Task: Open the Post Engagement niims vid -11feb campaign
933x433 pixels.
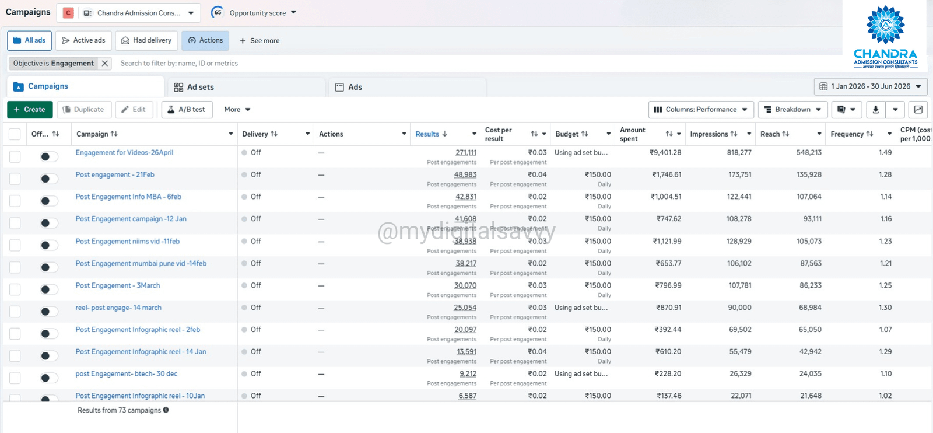Action: point(128,241)
